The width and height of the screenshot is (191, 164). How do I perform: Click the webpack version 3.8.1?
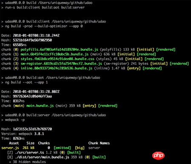point(39,134)
